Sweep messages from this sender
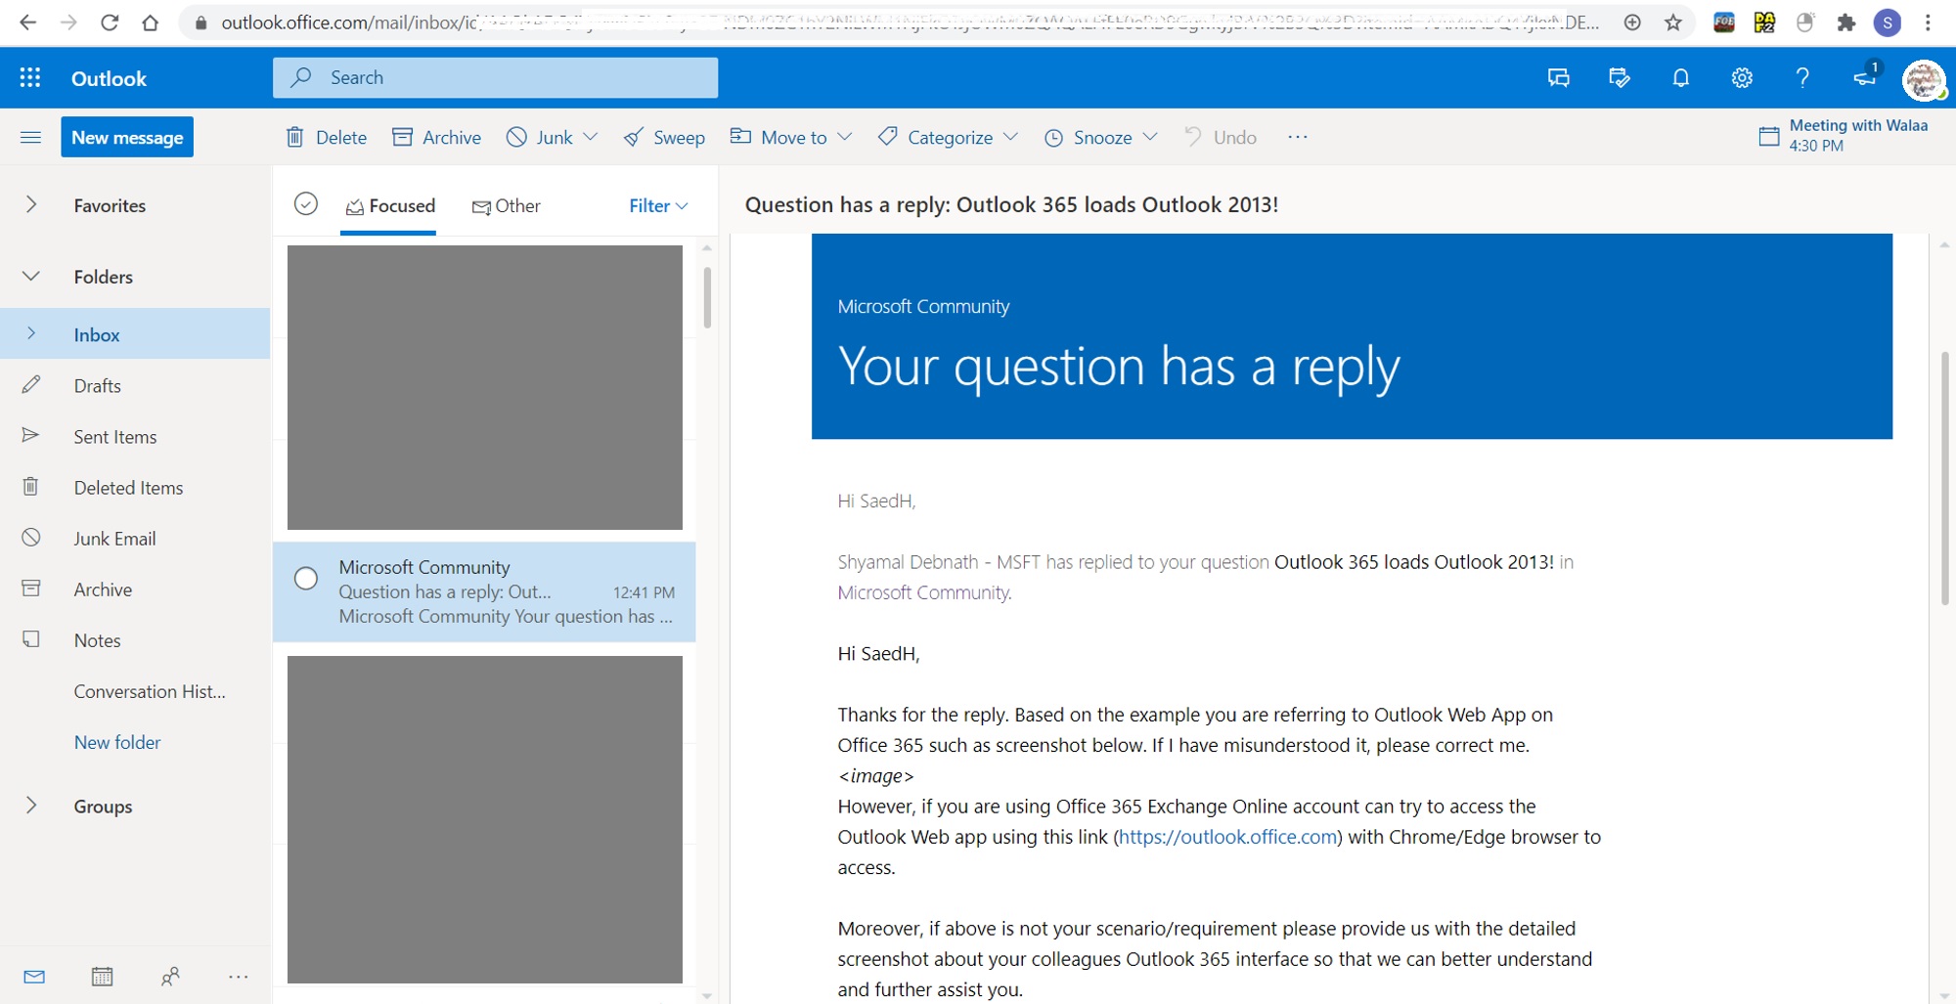The width and height of the screenshot is (1956, 1004). tap(664, 138)
